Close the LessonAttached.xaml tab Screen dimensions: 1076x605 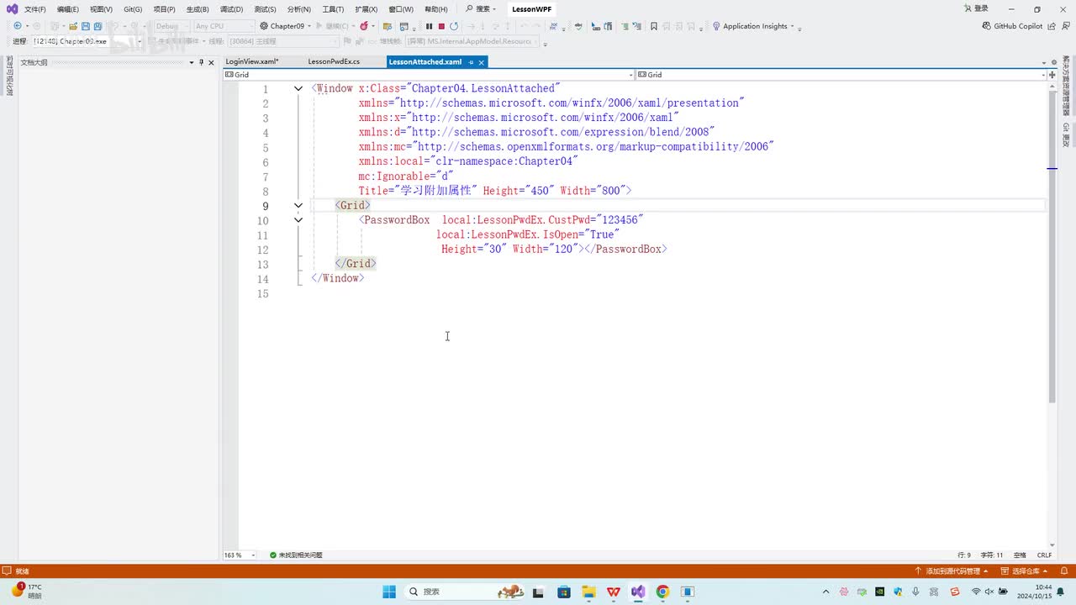point(482,62)
